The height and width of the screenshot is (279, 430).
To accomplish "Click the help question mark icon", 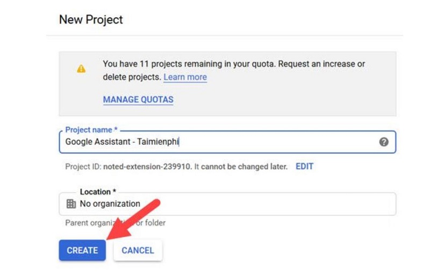I will pyautogui.click(x=384, y=142).
